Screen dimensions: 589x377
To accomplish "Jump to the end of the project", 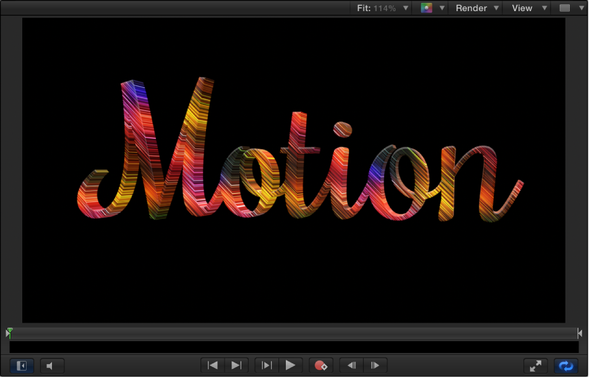I will coord(236,365).
